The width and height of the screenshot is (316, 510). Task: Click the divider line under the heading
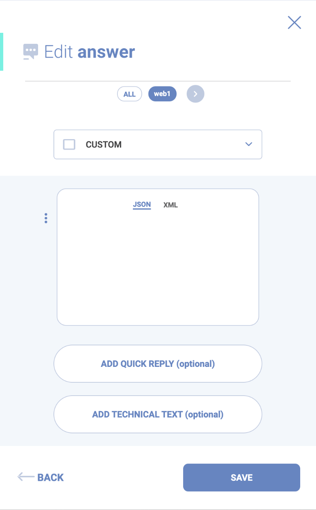pos(158,81)
